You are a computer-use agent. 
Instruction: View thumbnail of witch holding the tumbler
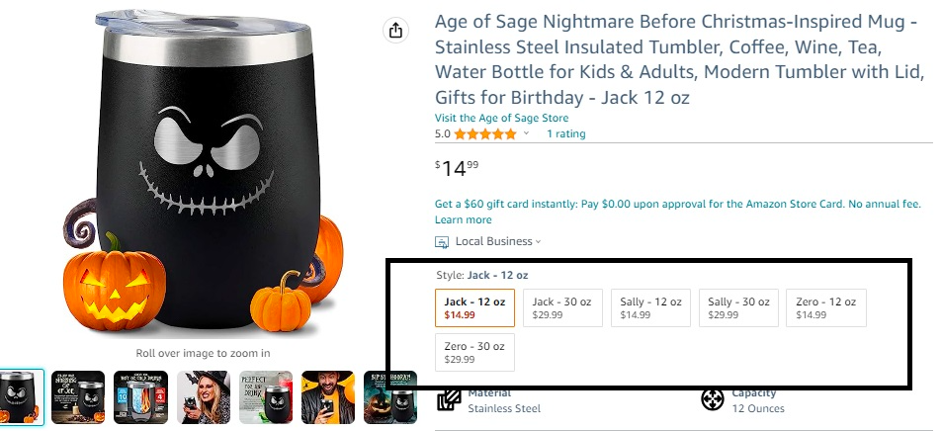203,397
